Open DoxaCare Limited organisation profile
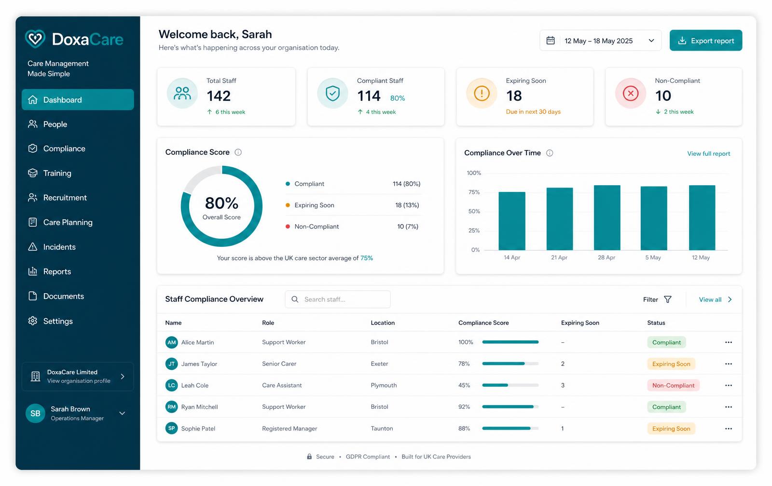The width and height of the screenshot is (772, 486). coord(78,377)
